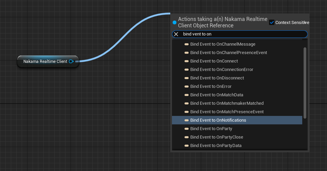Click the blue dot icon in the actions header
Screen dimensions: 327x171
pyautogui.click(x=174, y=23)
